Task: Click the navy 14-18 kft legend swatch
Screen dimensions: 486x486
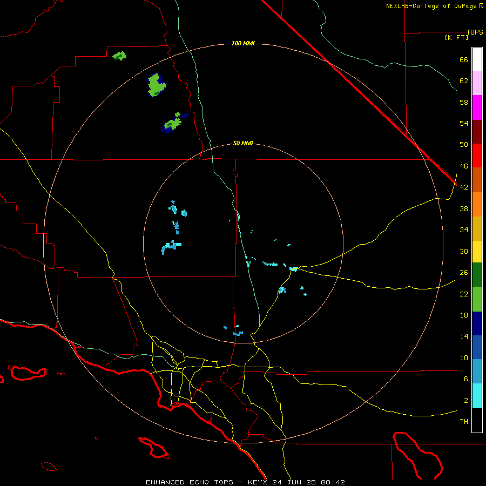Action: tap(477, 323)
